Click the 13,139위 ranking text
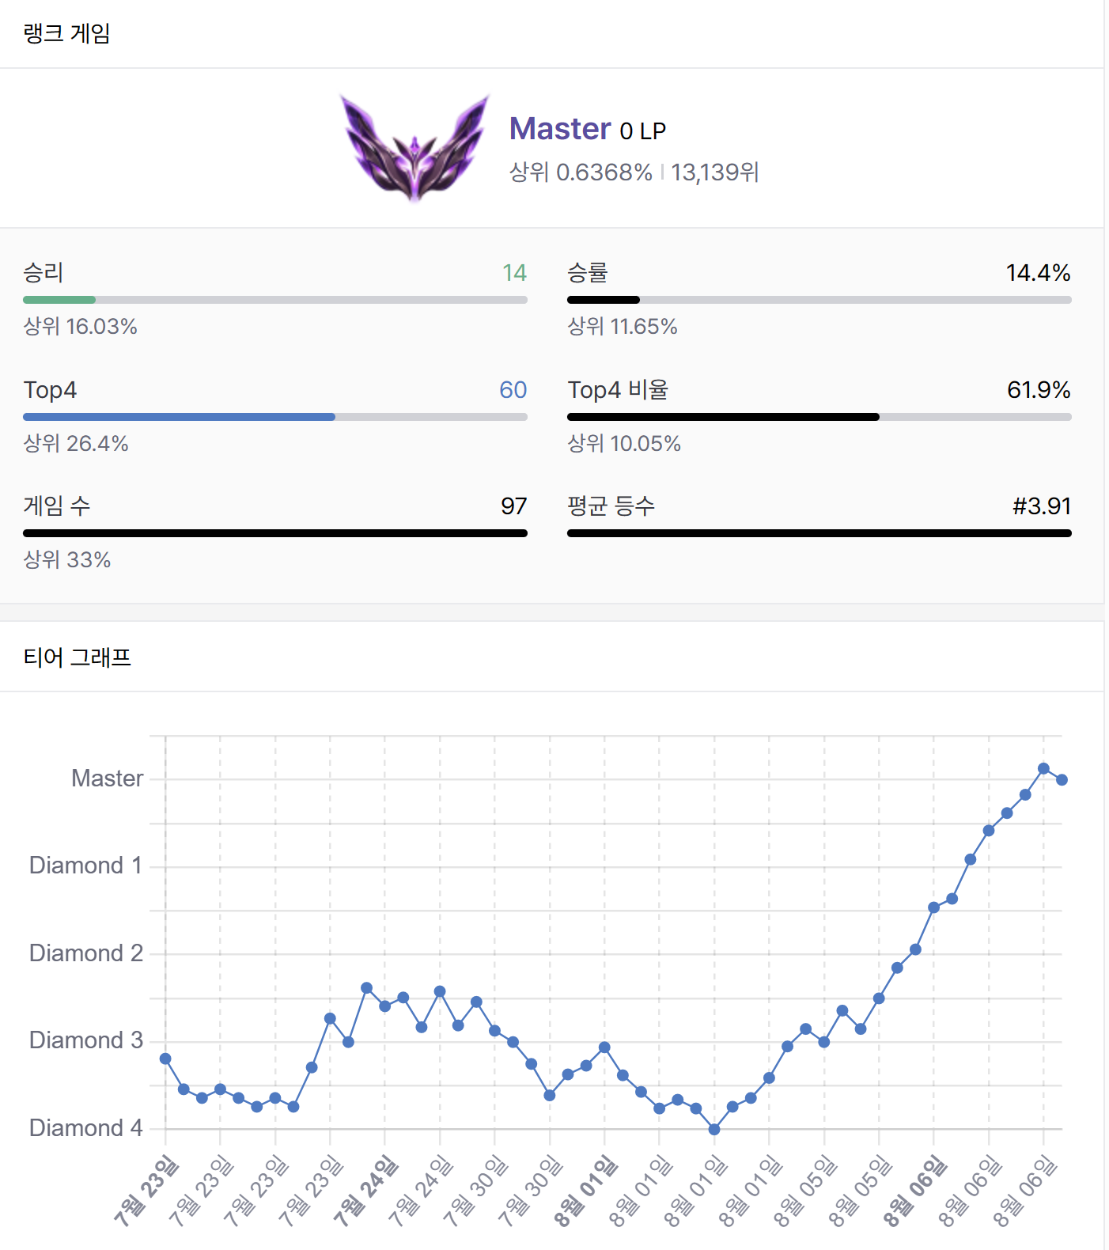The height and width of the screenshot is (1250, 1109). [715, 172]
